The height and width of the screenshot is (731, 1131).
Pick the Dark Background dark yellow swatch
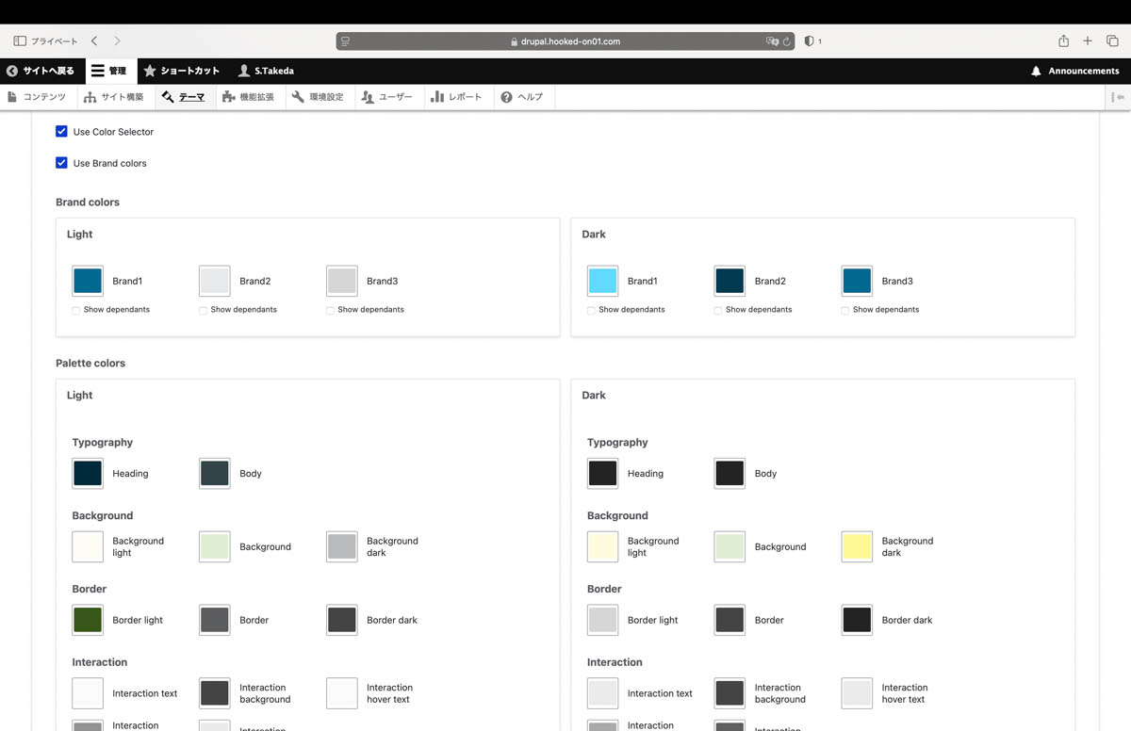(857, 546)
